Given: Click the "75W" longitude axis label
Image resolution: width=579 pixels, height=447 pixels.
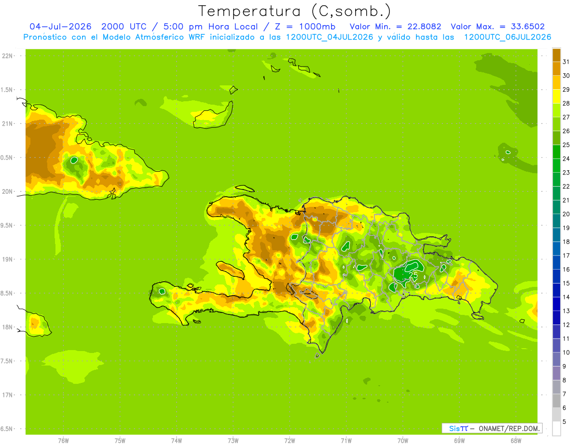Looking at the screenshot, I should click(x=120, y=440).
